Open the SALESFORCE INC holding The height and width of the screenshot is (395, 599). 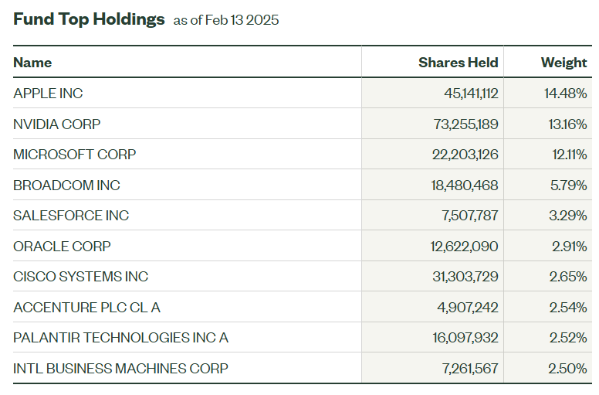click(x=71, y=216)
